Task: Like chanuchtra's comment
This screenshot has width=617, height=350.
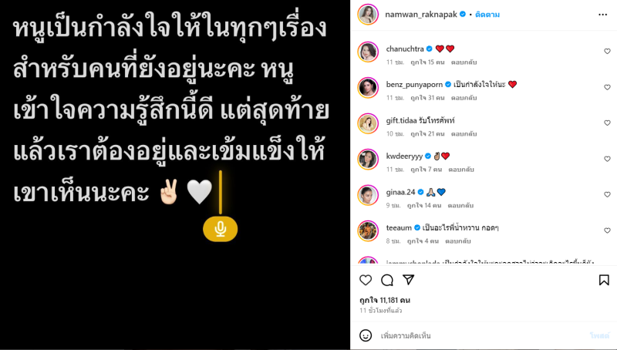Action: (607, 51)
